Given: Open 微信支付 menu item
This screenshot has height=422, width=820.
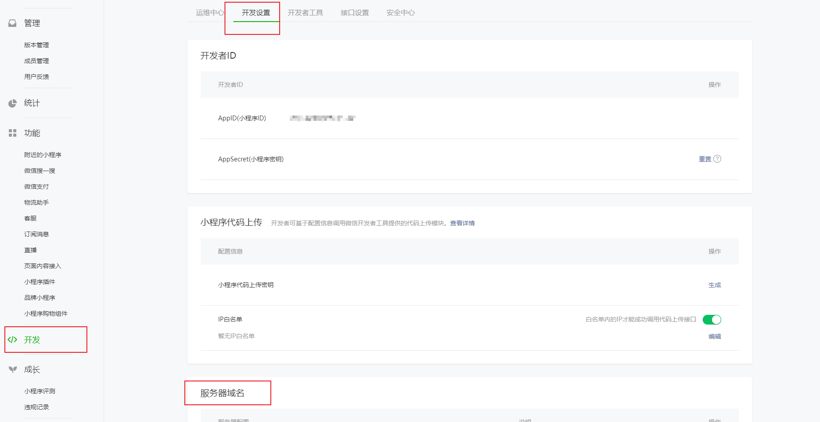Looking at the screenshot, I should (37, 187).
